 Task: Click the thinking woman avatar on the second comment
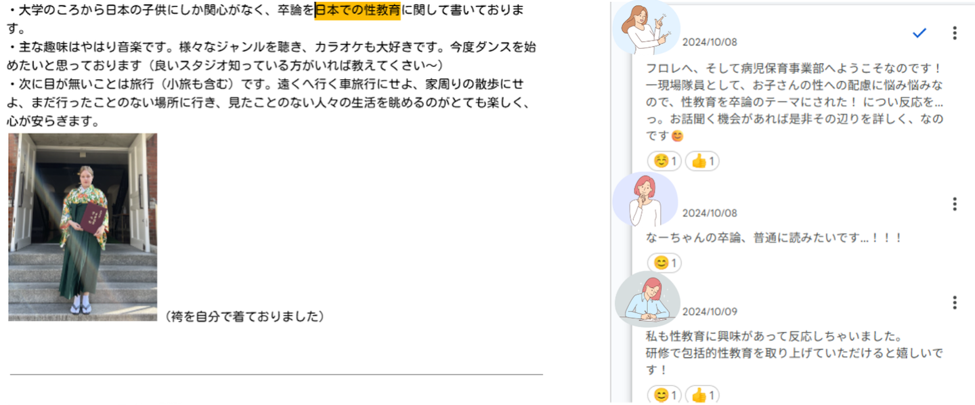pos(645,199)
